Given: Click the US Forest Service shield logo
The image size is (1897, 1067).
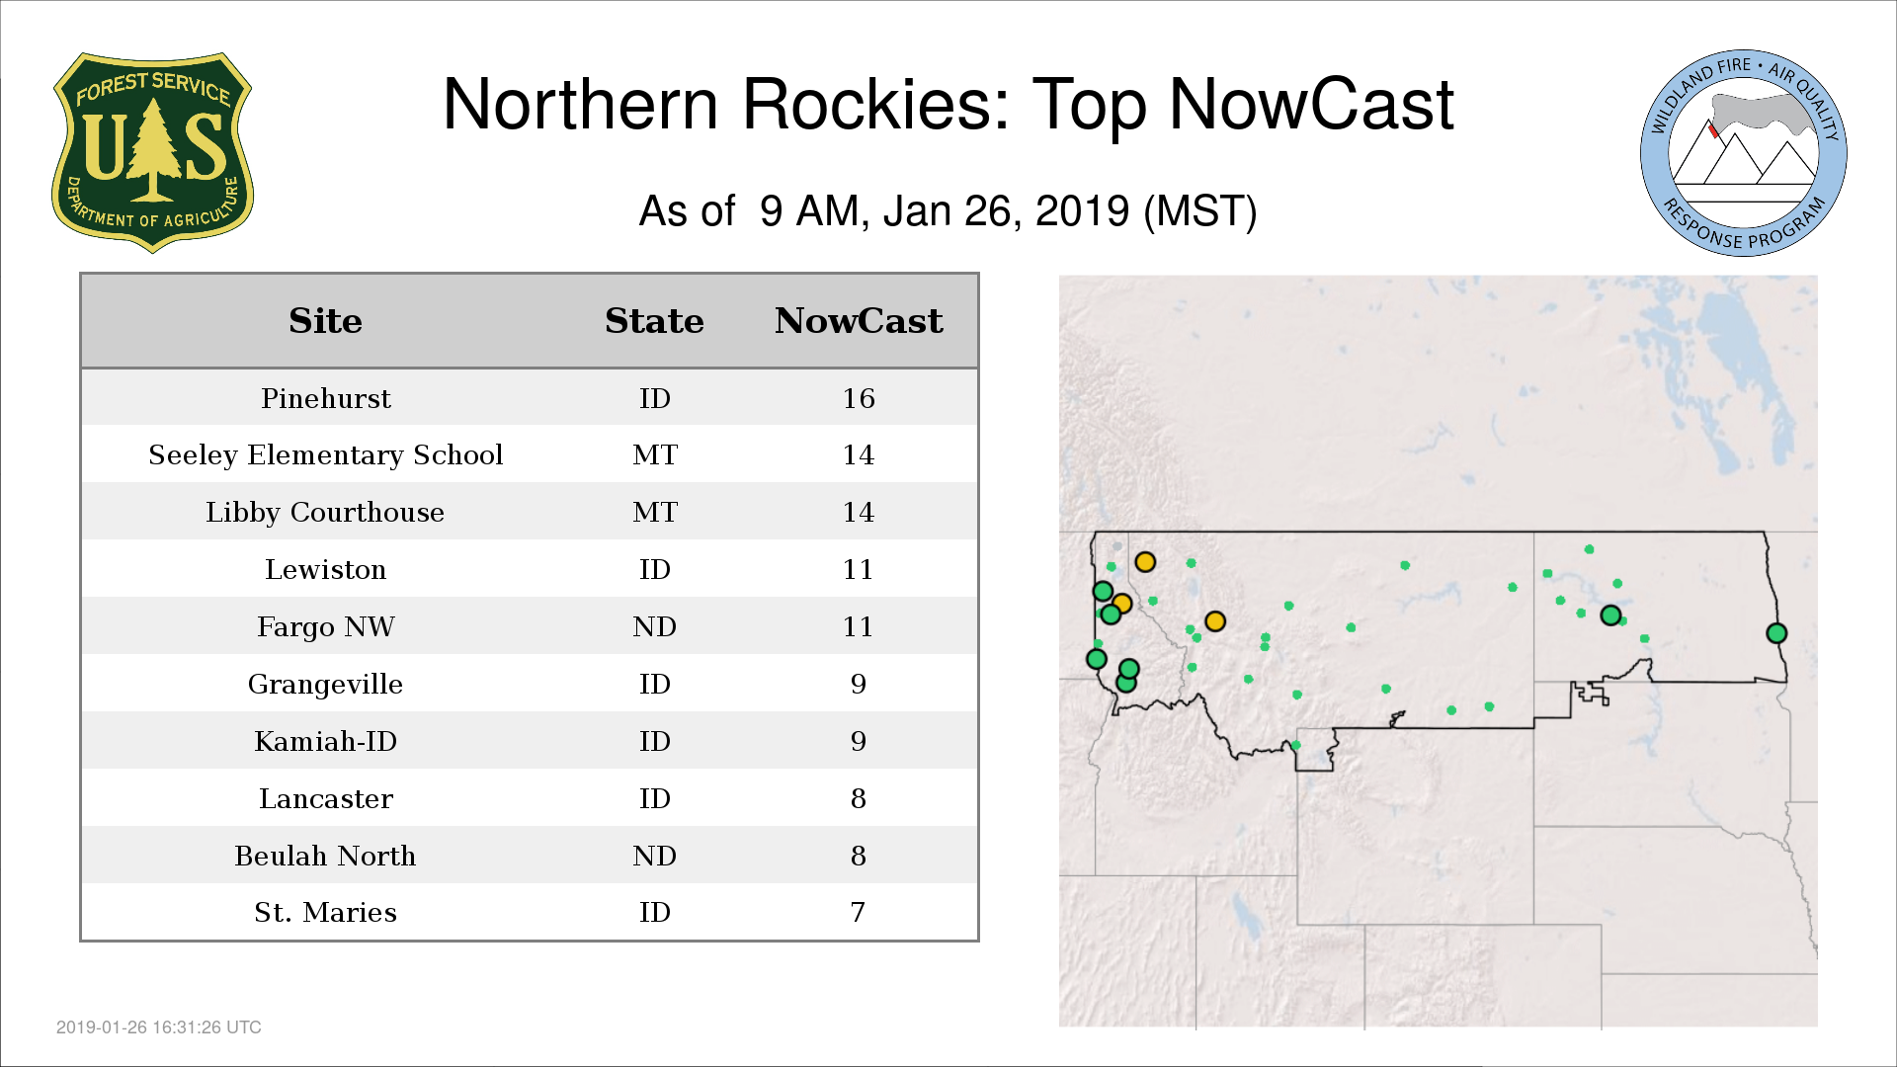Looking at the screenshot, I should coord(152,153).
